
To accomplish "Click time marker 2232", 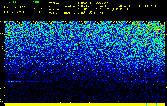I will click(x=34, y=23).
